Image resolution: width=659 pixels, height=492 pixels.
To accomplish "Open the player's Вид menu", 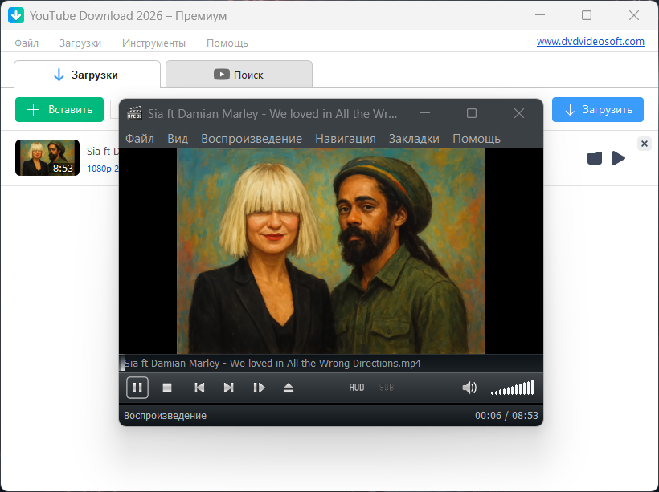I will [178, 139].
